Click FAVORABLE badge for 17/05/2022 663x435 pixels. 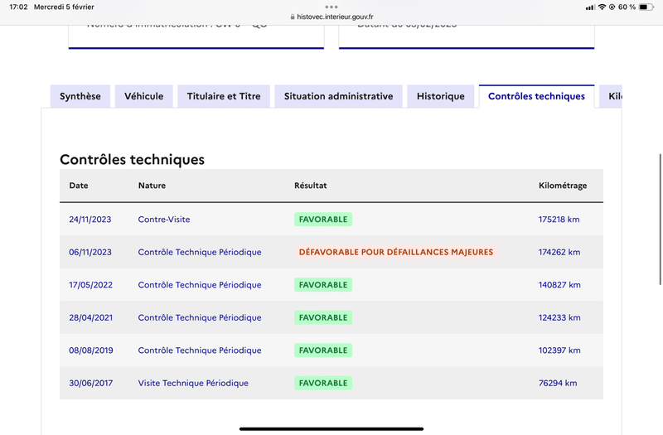click(323, 285)
